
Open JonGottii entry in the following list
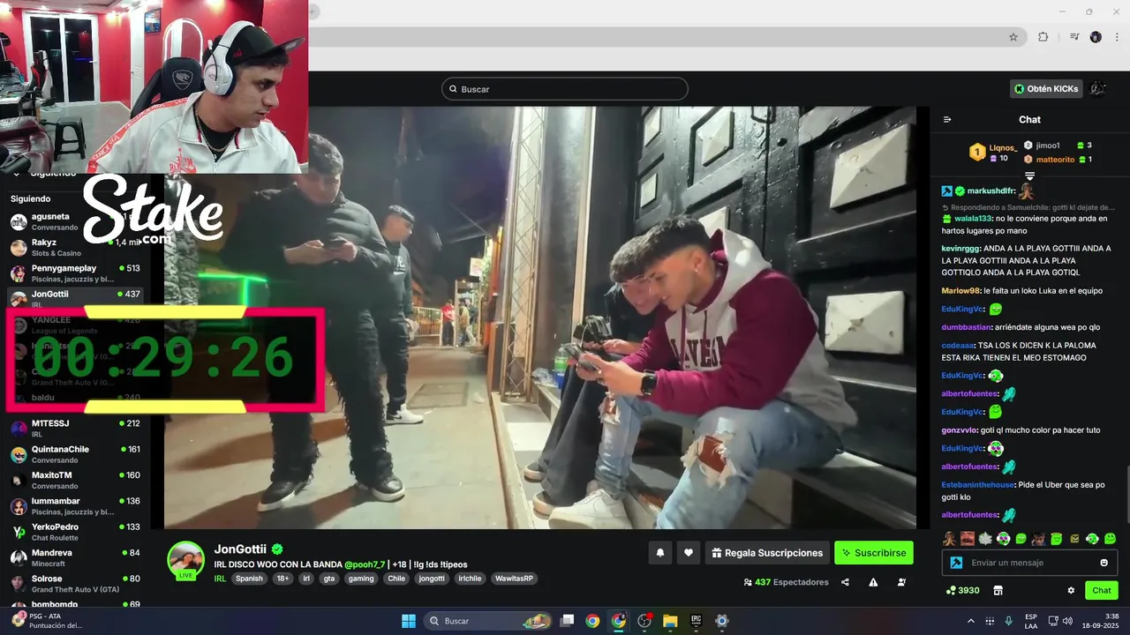coord(75,298)
